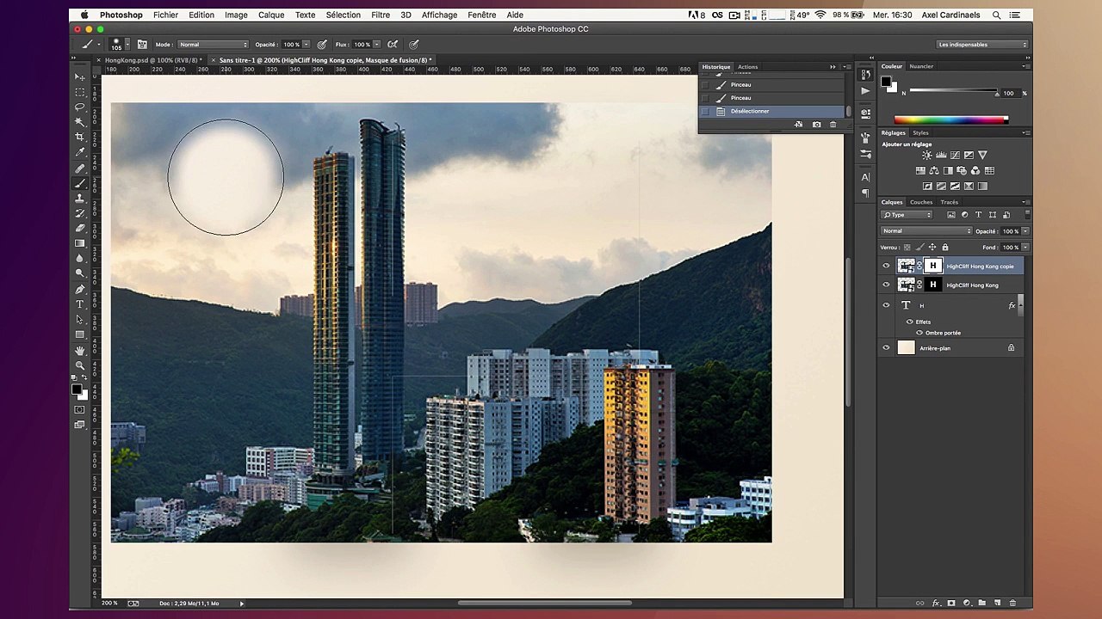Click the foreground color swatch in Couleur panel
The image size is (1102, 619).
click(x=886, y=82)
